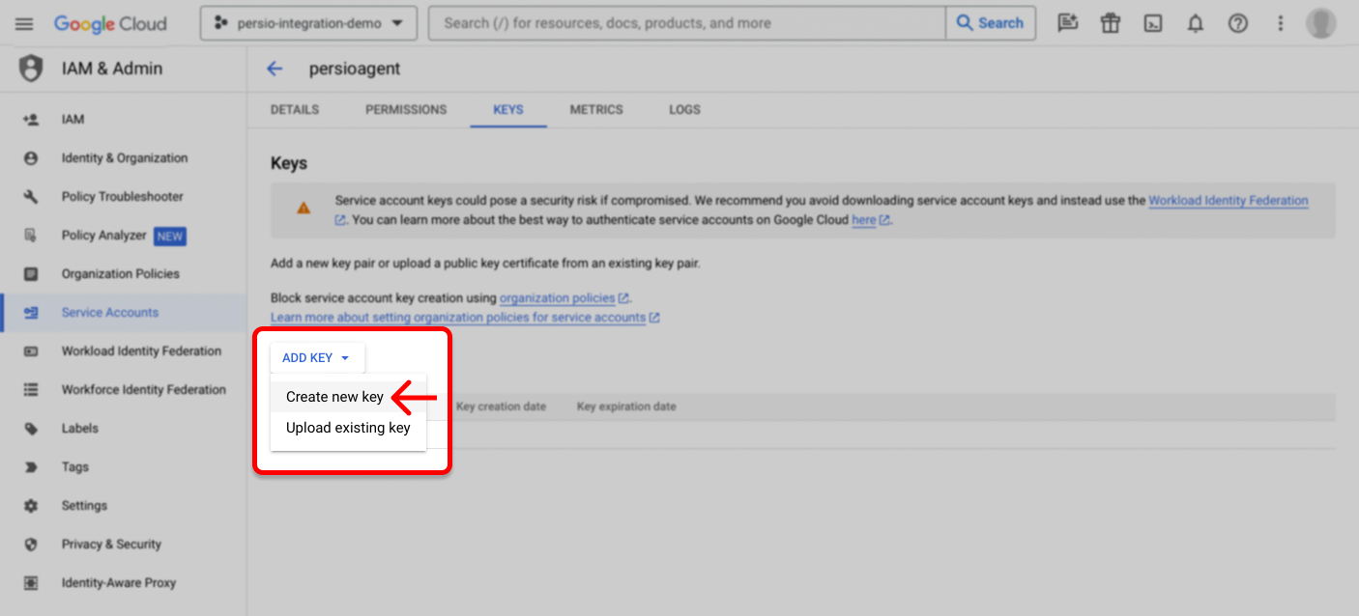Click the back arrow beside persioagent

click(x=275, y=69)
